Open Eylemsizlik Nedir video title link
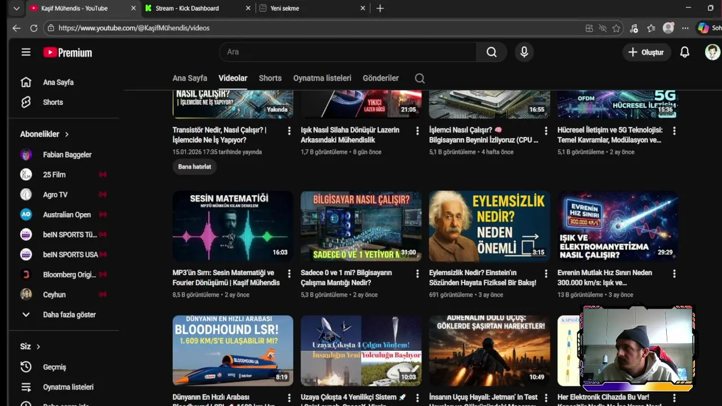Viewport: 722px width, 406px height. pyautogui.click(x=483, y=277)
